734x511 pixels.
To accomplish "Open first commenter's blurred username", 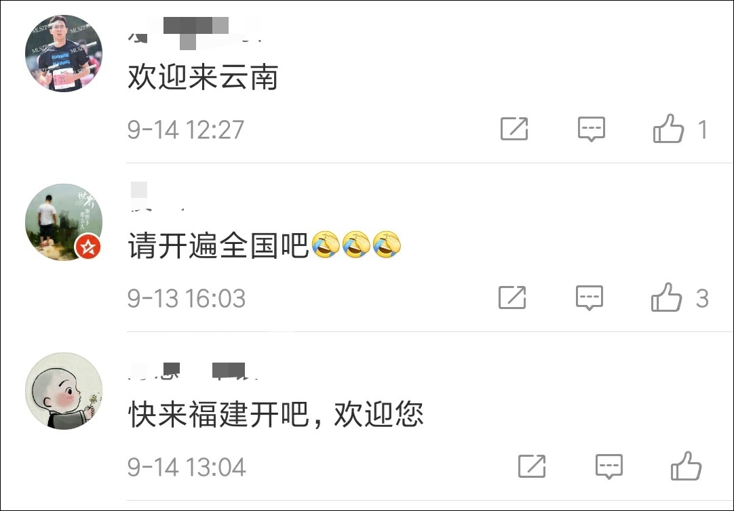I will point(195,31).
